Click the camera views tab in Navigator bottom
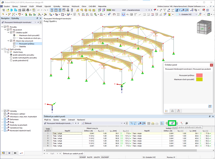Screen dimensions: 215x159 click(x=15, y=153)
